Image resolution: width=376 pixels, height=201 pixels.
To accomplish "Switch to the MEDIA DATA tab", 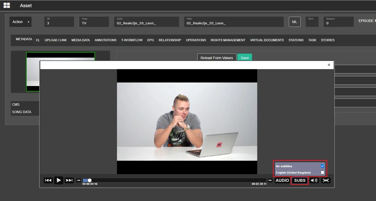I will (x=81, y=40).
